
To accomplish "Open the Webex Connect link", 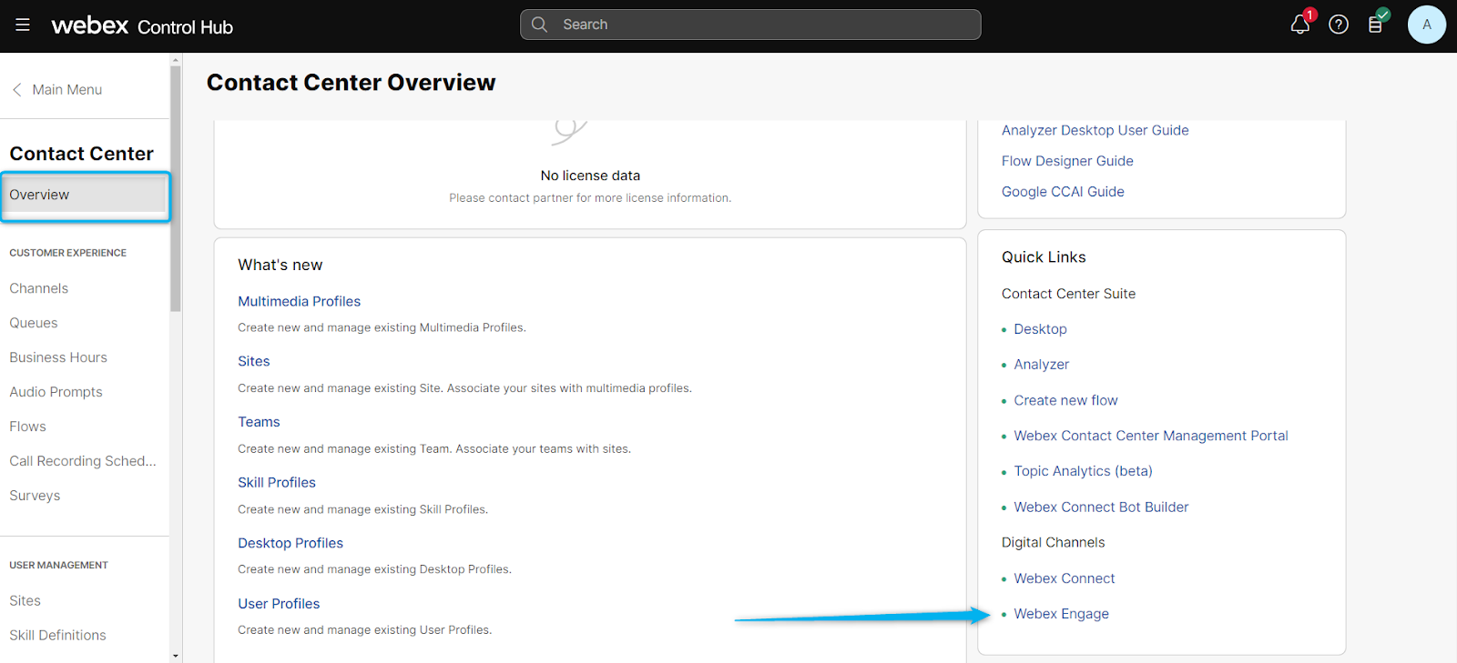I will pyautogui.click(x=1064, y=579).
